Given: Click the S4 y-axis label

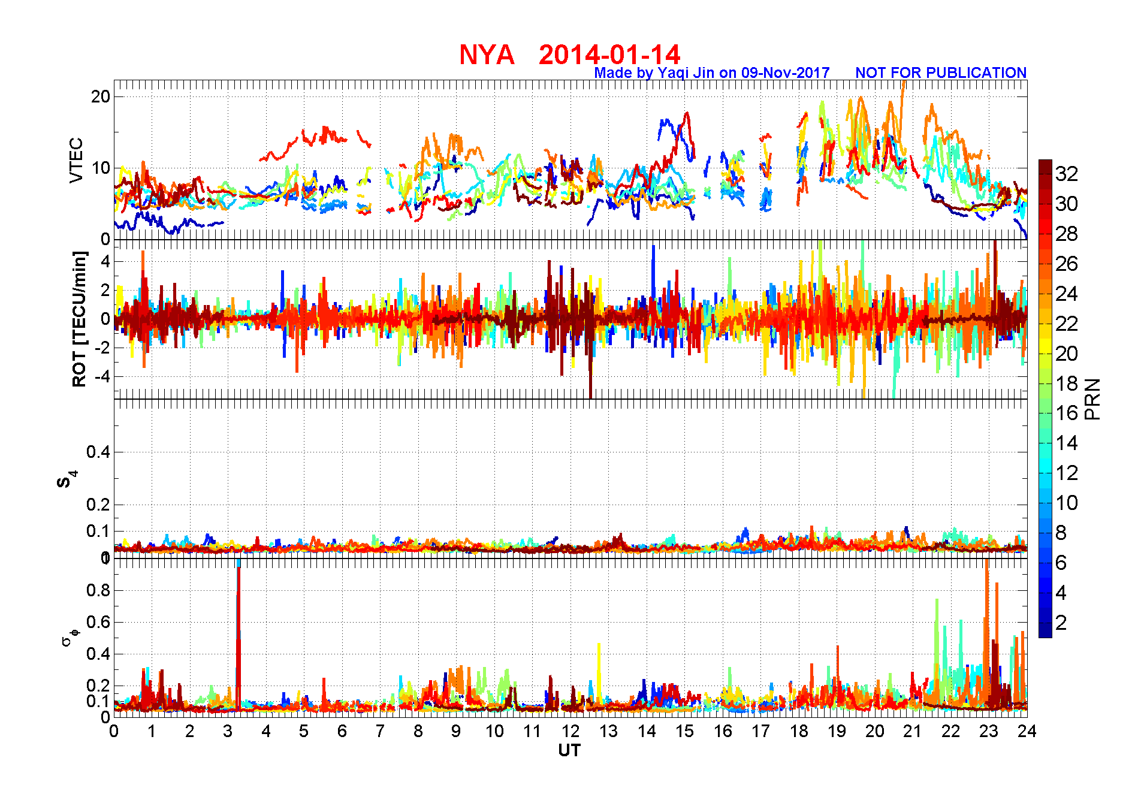Looking at the screenshot, I should [67, 479].
